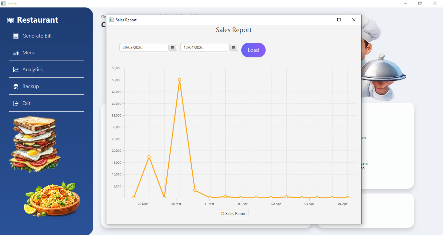Click the sandwich image in the sidebar

[35, 144]
